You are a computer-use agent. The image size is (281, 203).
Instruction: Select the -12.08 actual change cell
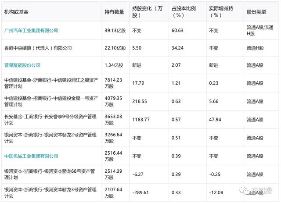216,192
